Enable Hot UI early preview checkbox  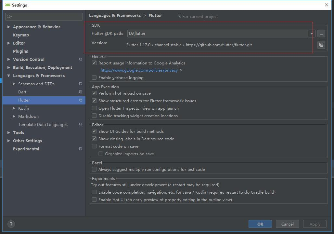pos(94,200)
